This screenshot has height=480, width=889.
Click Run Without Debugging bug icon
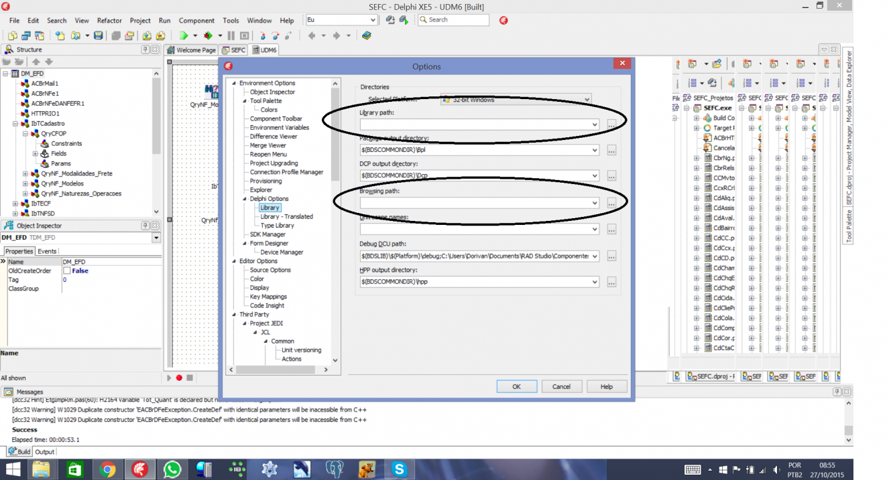click(x=209, y=35)
